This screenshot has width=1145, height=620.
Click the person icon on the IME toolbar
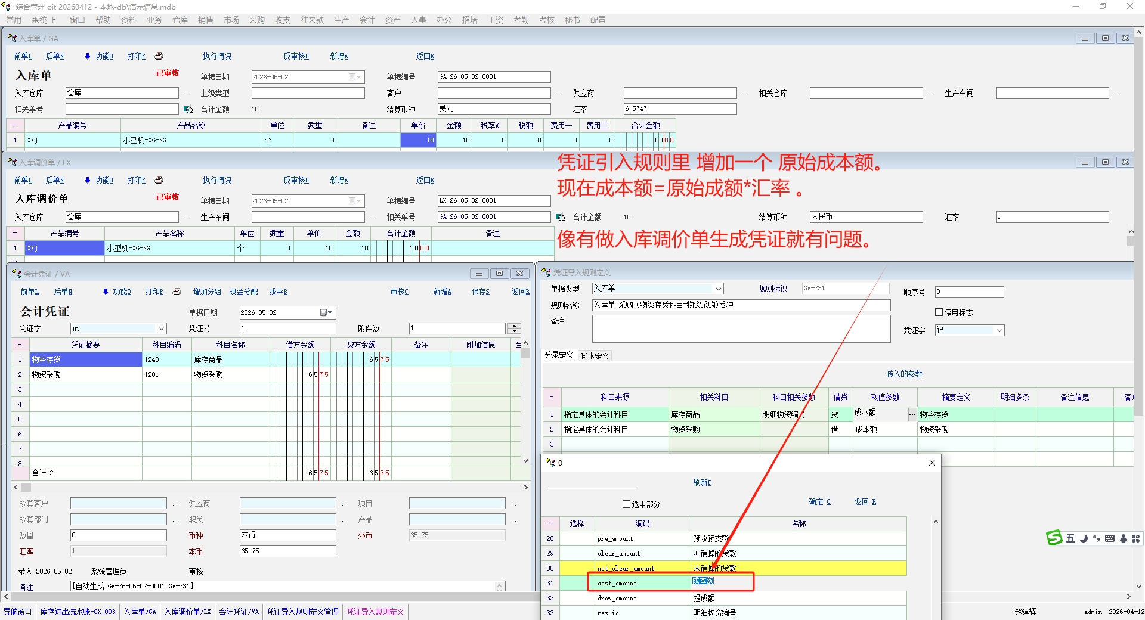pyautogui.click(x=1124, y=538)
